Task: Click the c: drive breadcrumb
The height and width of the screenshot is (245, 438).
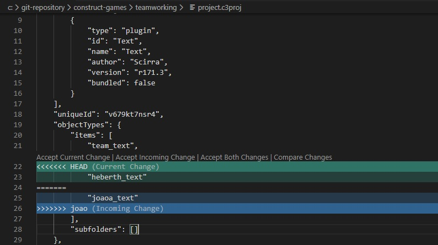Action: tap(10, 8)
